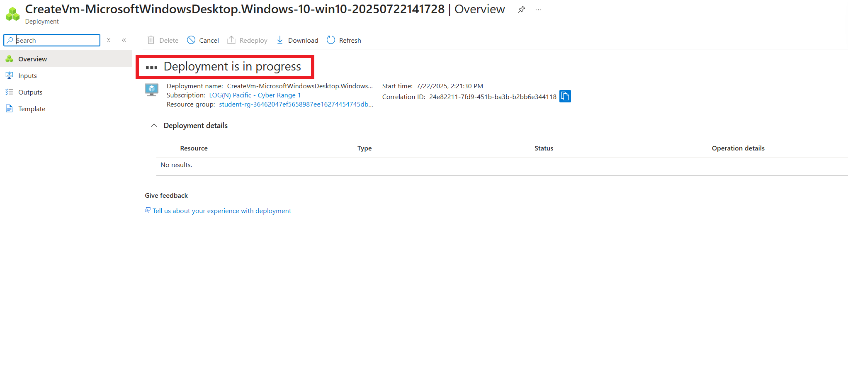Pin this deployment to dashboard
The image size is (848, 376).
point(521,10)
